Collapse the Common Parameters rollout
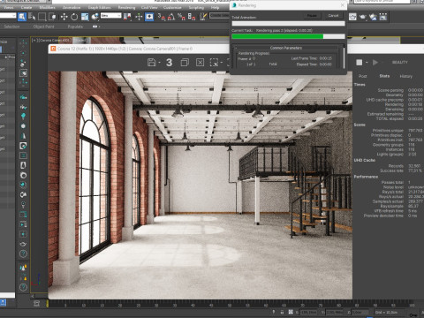The image size is (424, 318). (x=286, y=48)
